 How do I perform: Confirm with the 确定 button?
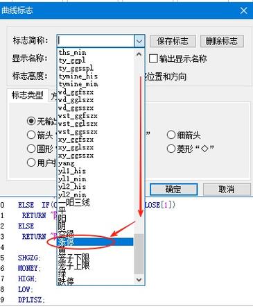click(173, 190)
